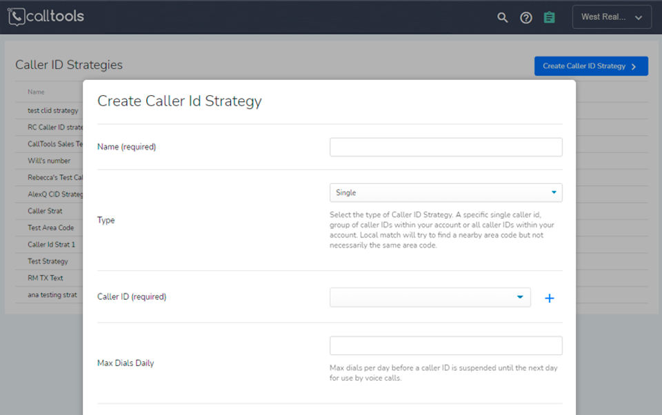Open Caller Id Strat 1 entry
Viewport: 662px width, 415px height.
click(x=51, y=245)
